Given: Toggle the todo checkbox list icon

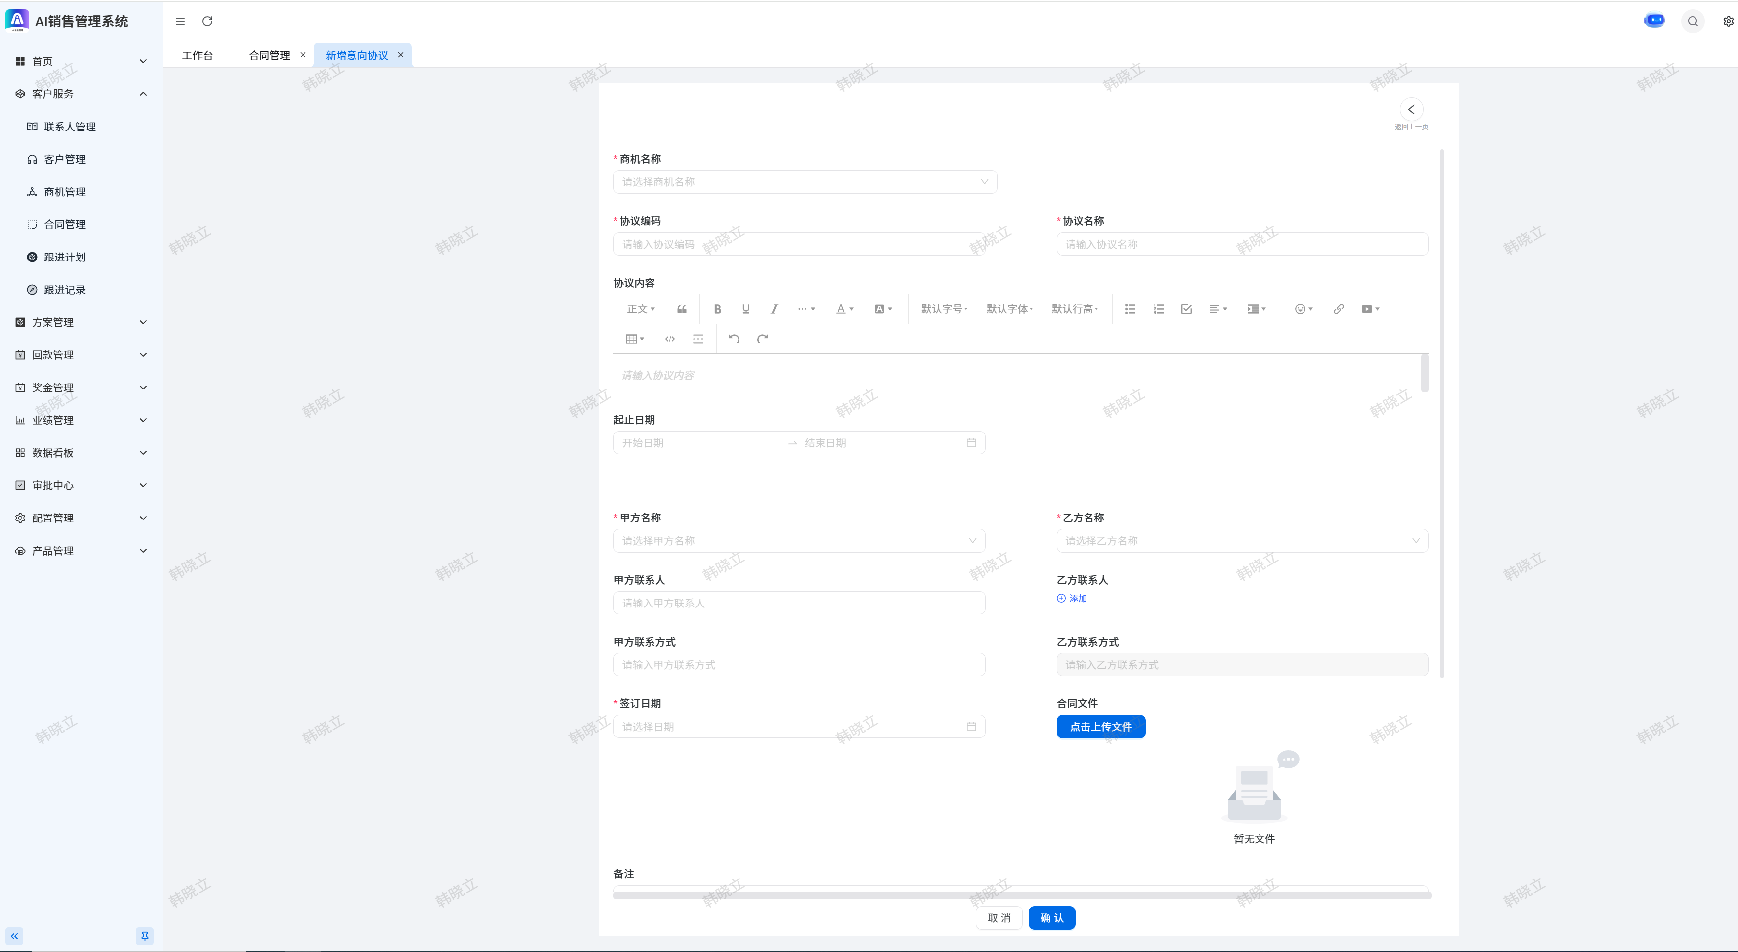Looking at the screenshot, I should coord(1186,309).
